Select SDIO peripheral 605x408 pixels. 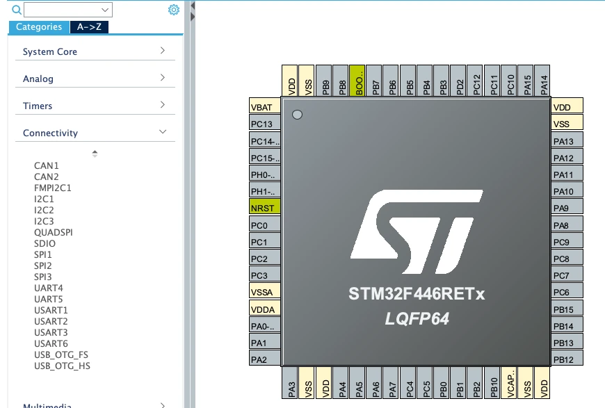[x=45, y=243]
